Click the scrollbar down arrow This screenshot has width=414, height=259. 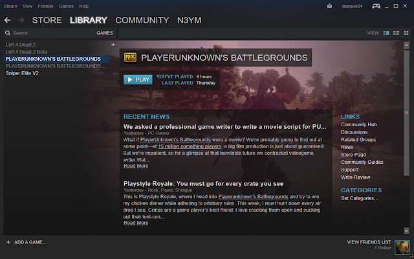tap(406, 231)
